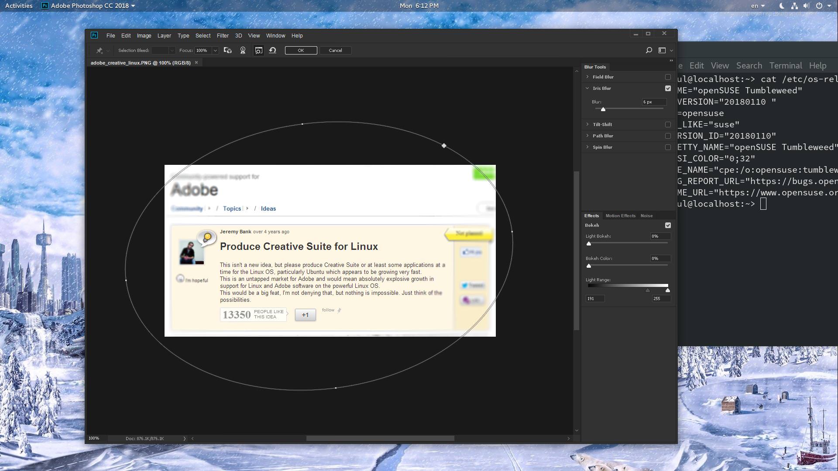Click the remove all pins reset icon
838x471 pixels.
click(x=273, y=51)
